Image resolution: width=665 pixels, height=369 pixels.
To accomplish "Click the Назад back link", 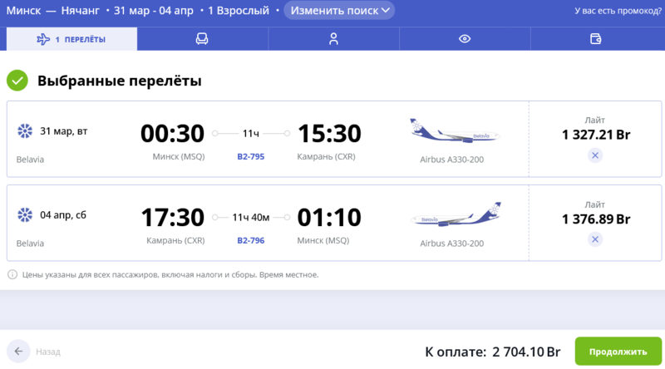I will tap(48, 352).
